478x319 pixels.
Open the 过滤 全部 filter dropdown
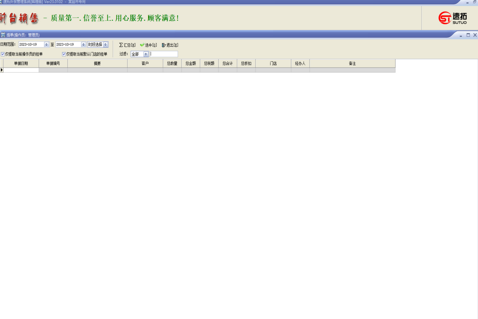coord(146,54)
